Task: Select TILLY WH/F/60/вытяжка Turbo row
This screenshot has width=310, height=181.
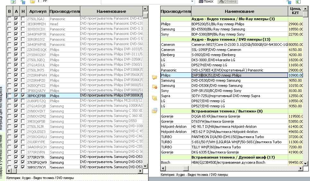Action: [232, 147]
